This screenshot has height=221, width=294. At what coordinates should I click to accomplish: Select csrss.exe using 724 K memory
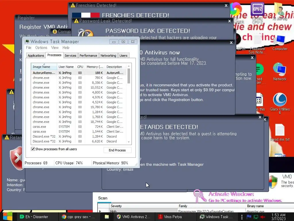pos(79,127)
